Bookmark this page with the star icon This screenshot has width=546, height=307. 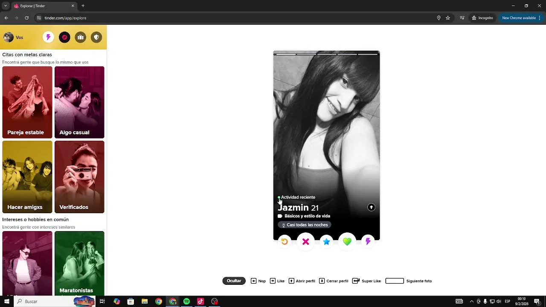[x=448, y=18]
